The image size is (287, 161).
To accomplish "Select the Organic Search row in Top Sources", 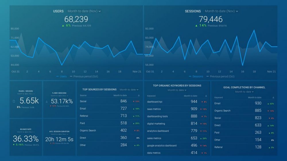I will tap(88, 130).
